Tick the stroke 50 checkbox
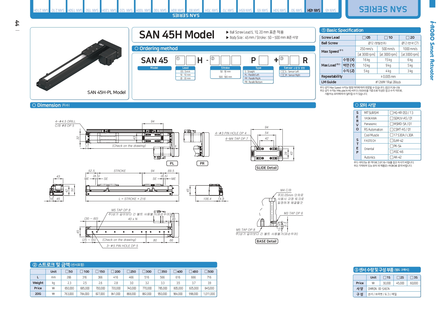447x316 pixels. 67,271
